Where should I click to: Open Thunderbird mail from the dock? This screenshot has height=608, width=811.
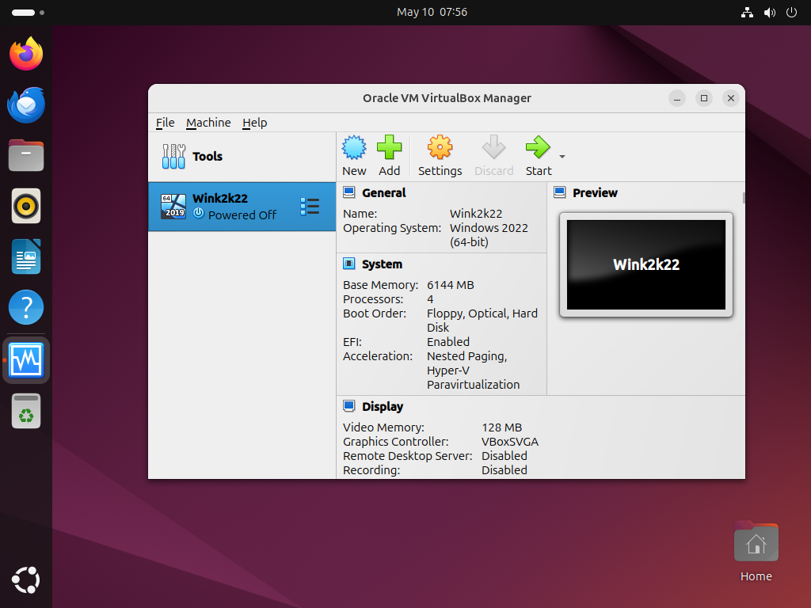[x=26, y=104]
